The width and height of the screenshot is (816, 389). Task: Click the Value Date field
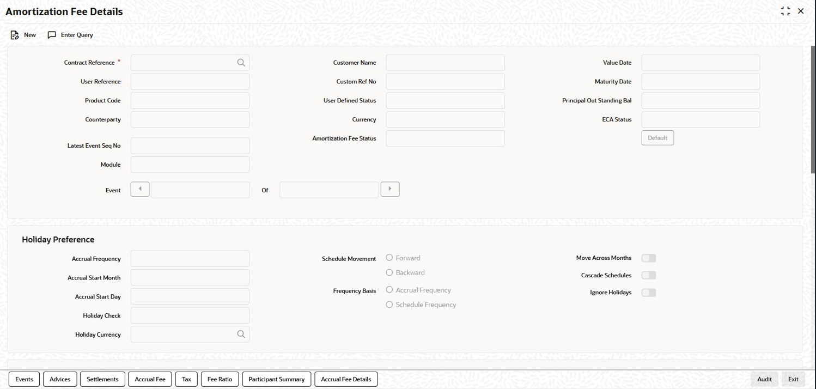click(x=701, y=63)
